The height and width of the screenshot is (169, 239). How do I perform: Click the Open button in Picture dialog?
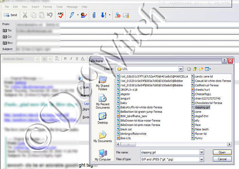[x=222, y=152]
